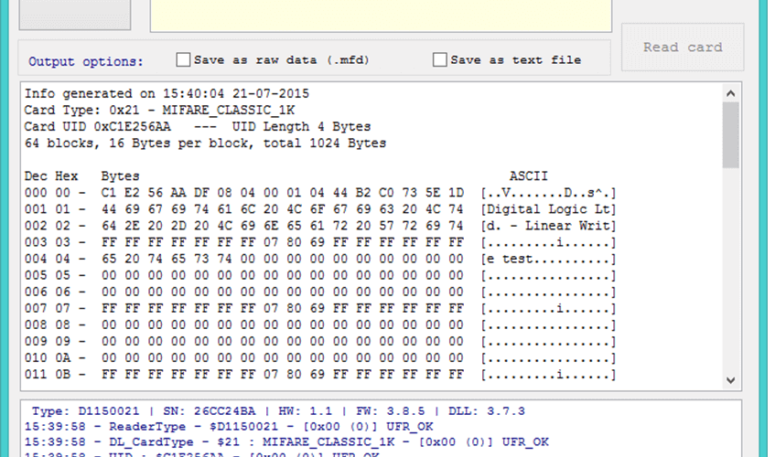Tick the Save as text file checkbox
Image resolution: width=775 pixels, height=457 pixels.
(x=439, y=59)
